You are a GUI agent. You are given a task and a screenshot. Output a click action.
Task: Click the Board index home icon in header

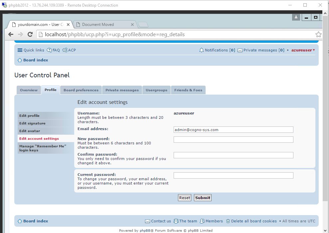tap(20, 60)
